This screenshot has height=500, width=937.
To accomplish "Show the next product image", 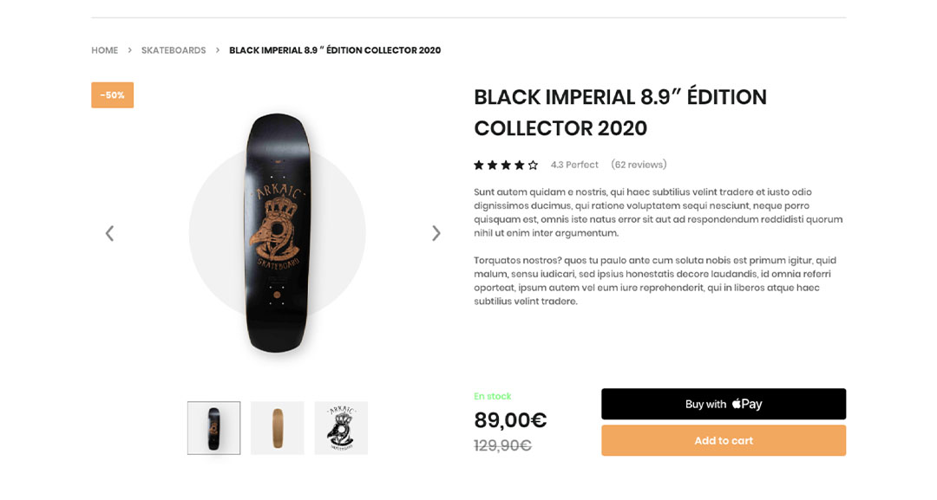I will (x=436, y=233).
